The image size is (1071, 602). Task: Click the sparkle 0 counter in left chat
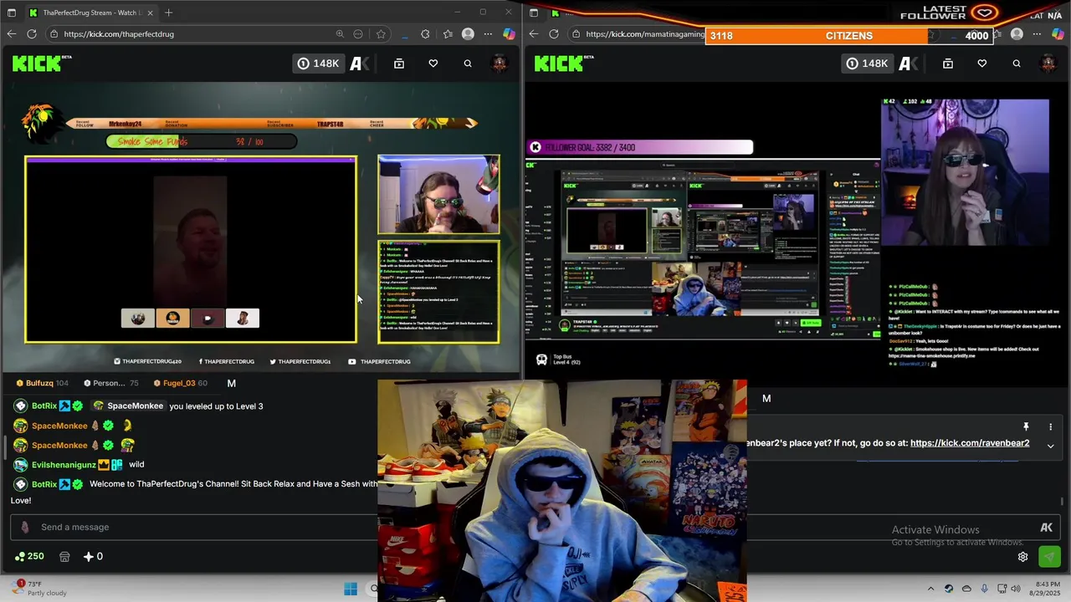[93, 556]
